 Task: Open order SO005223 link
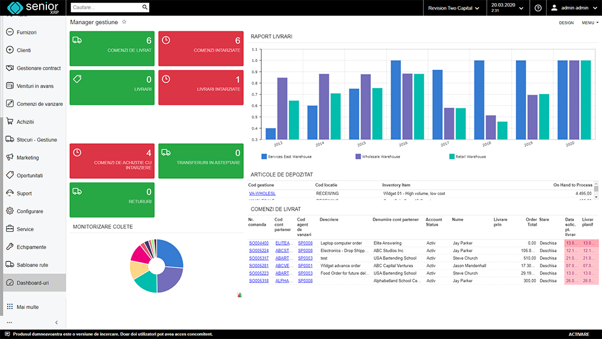coord(259,273)
